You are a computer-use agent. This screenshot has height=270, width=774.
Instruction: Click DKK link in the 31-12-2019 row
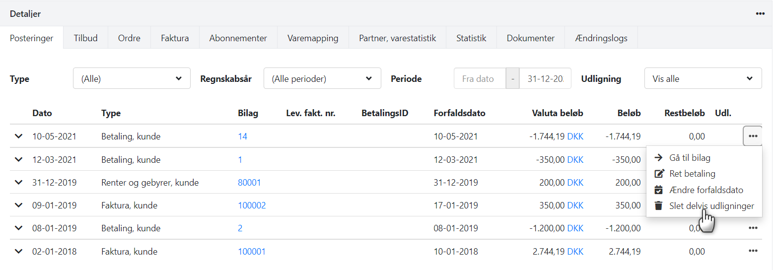click(575, 183)
